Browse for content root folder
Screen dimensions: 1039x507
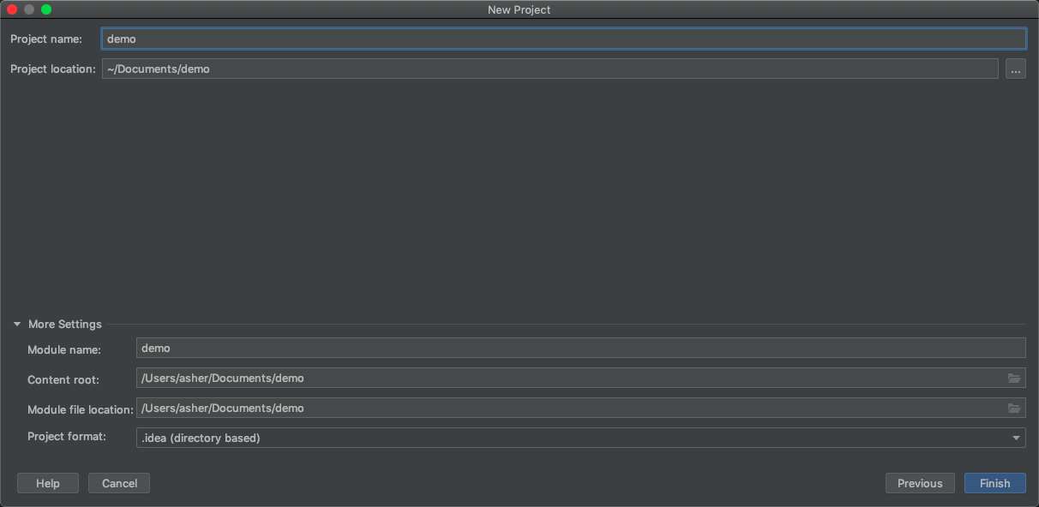click(1014, 379)
